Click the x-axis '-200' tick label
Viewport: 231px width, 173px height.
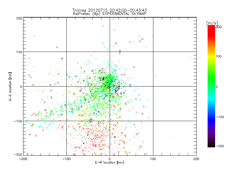coord(23,159)
